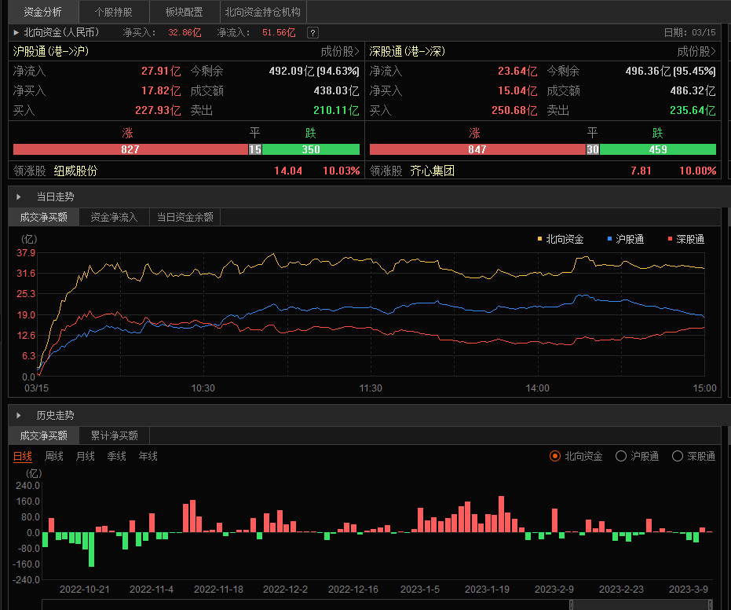The width and height of the screenshot is (731, 610).
Task: Click the question mark help icon
Action: 313,33
